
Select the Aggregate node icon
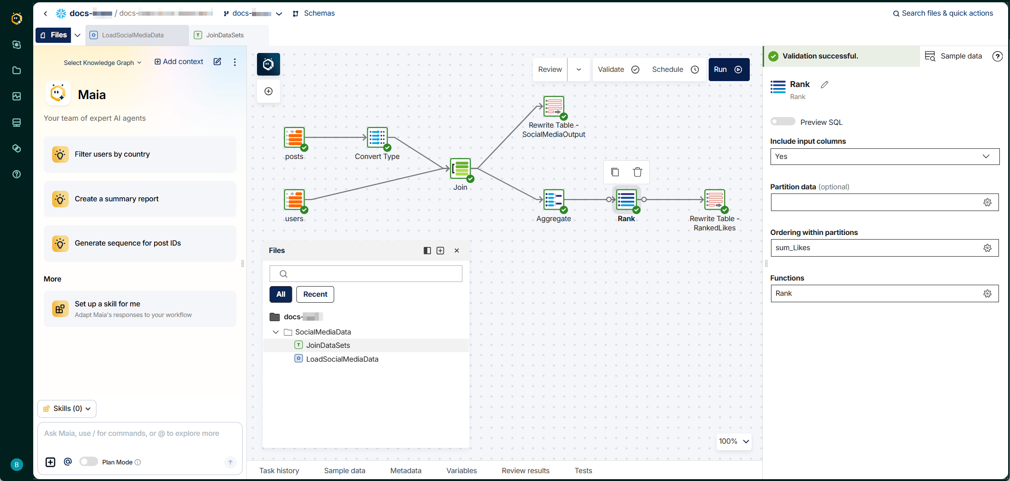pos(554,200)
